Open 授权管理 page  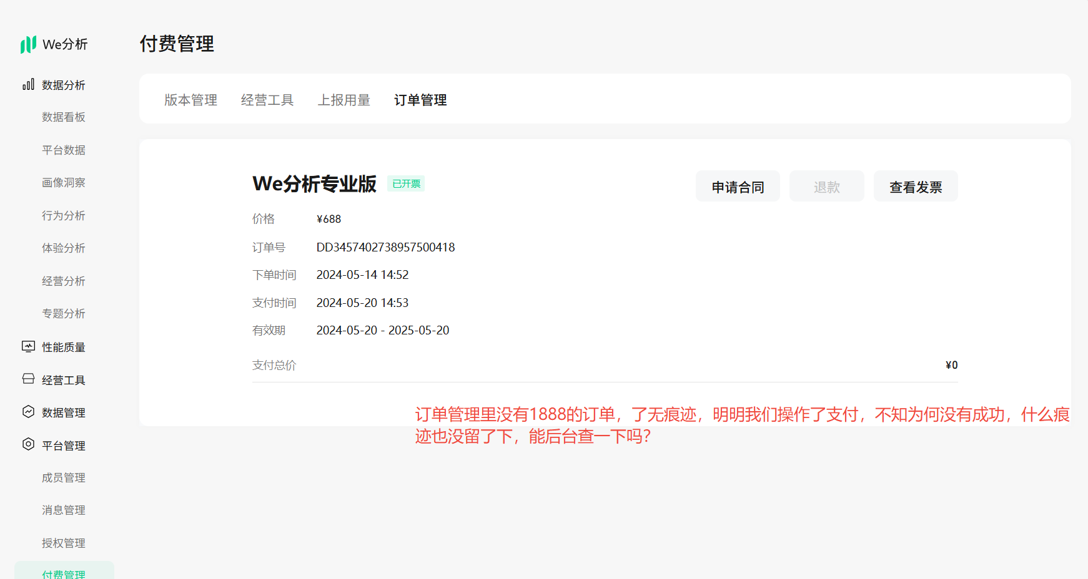64,543
